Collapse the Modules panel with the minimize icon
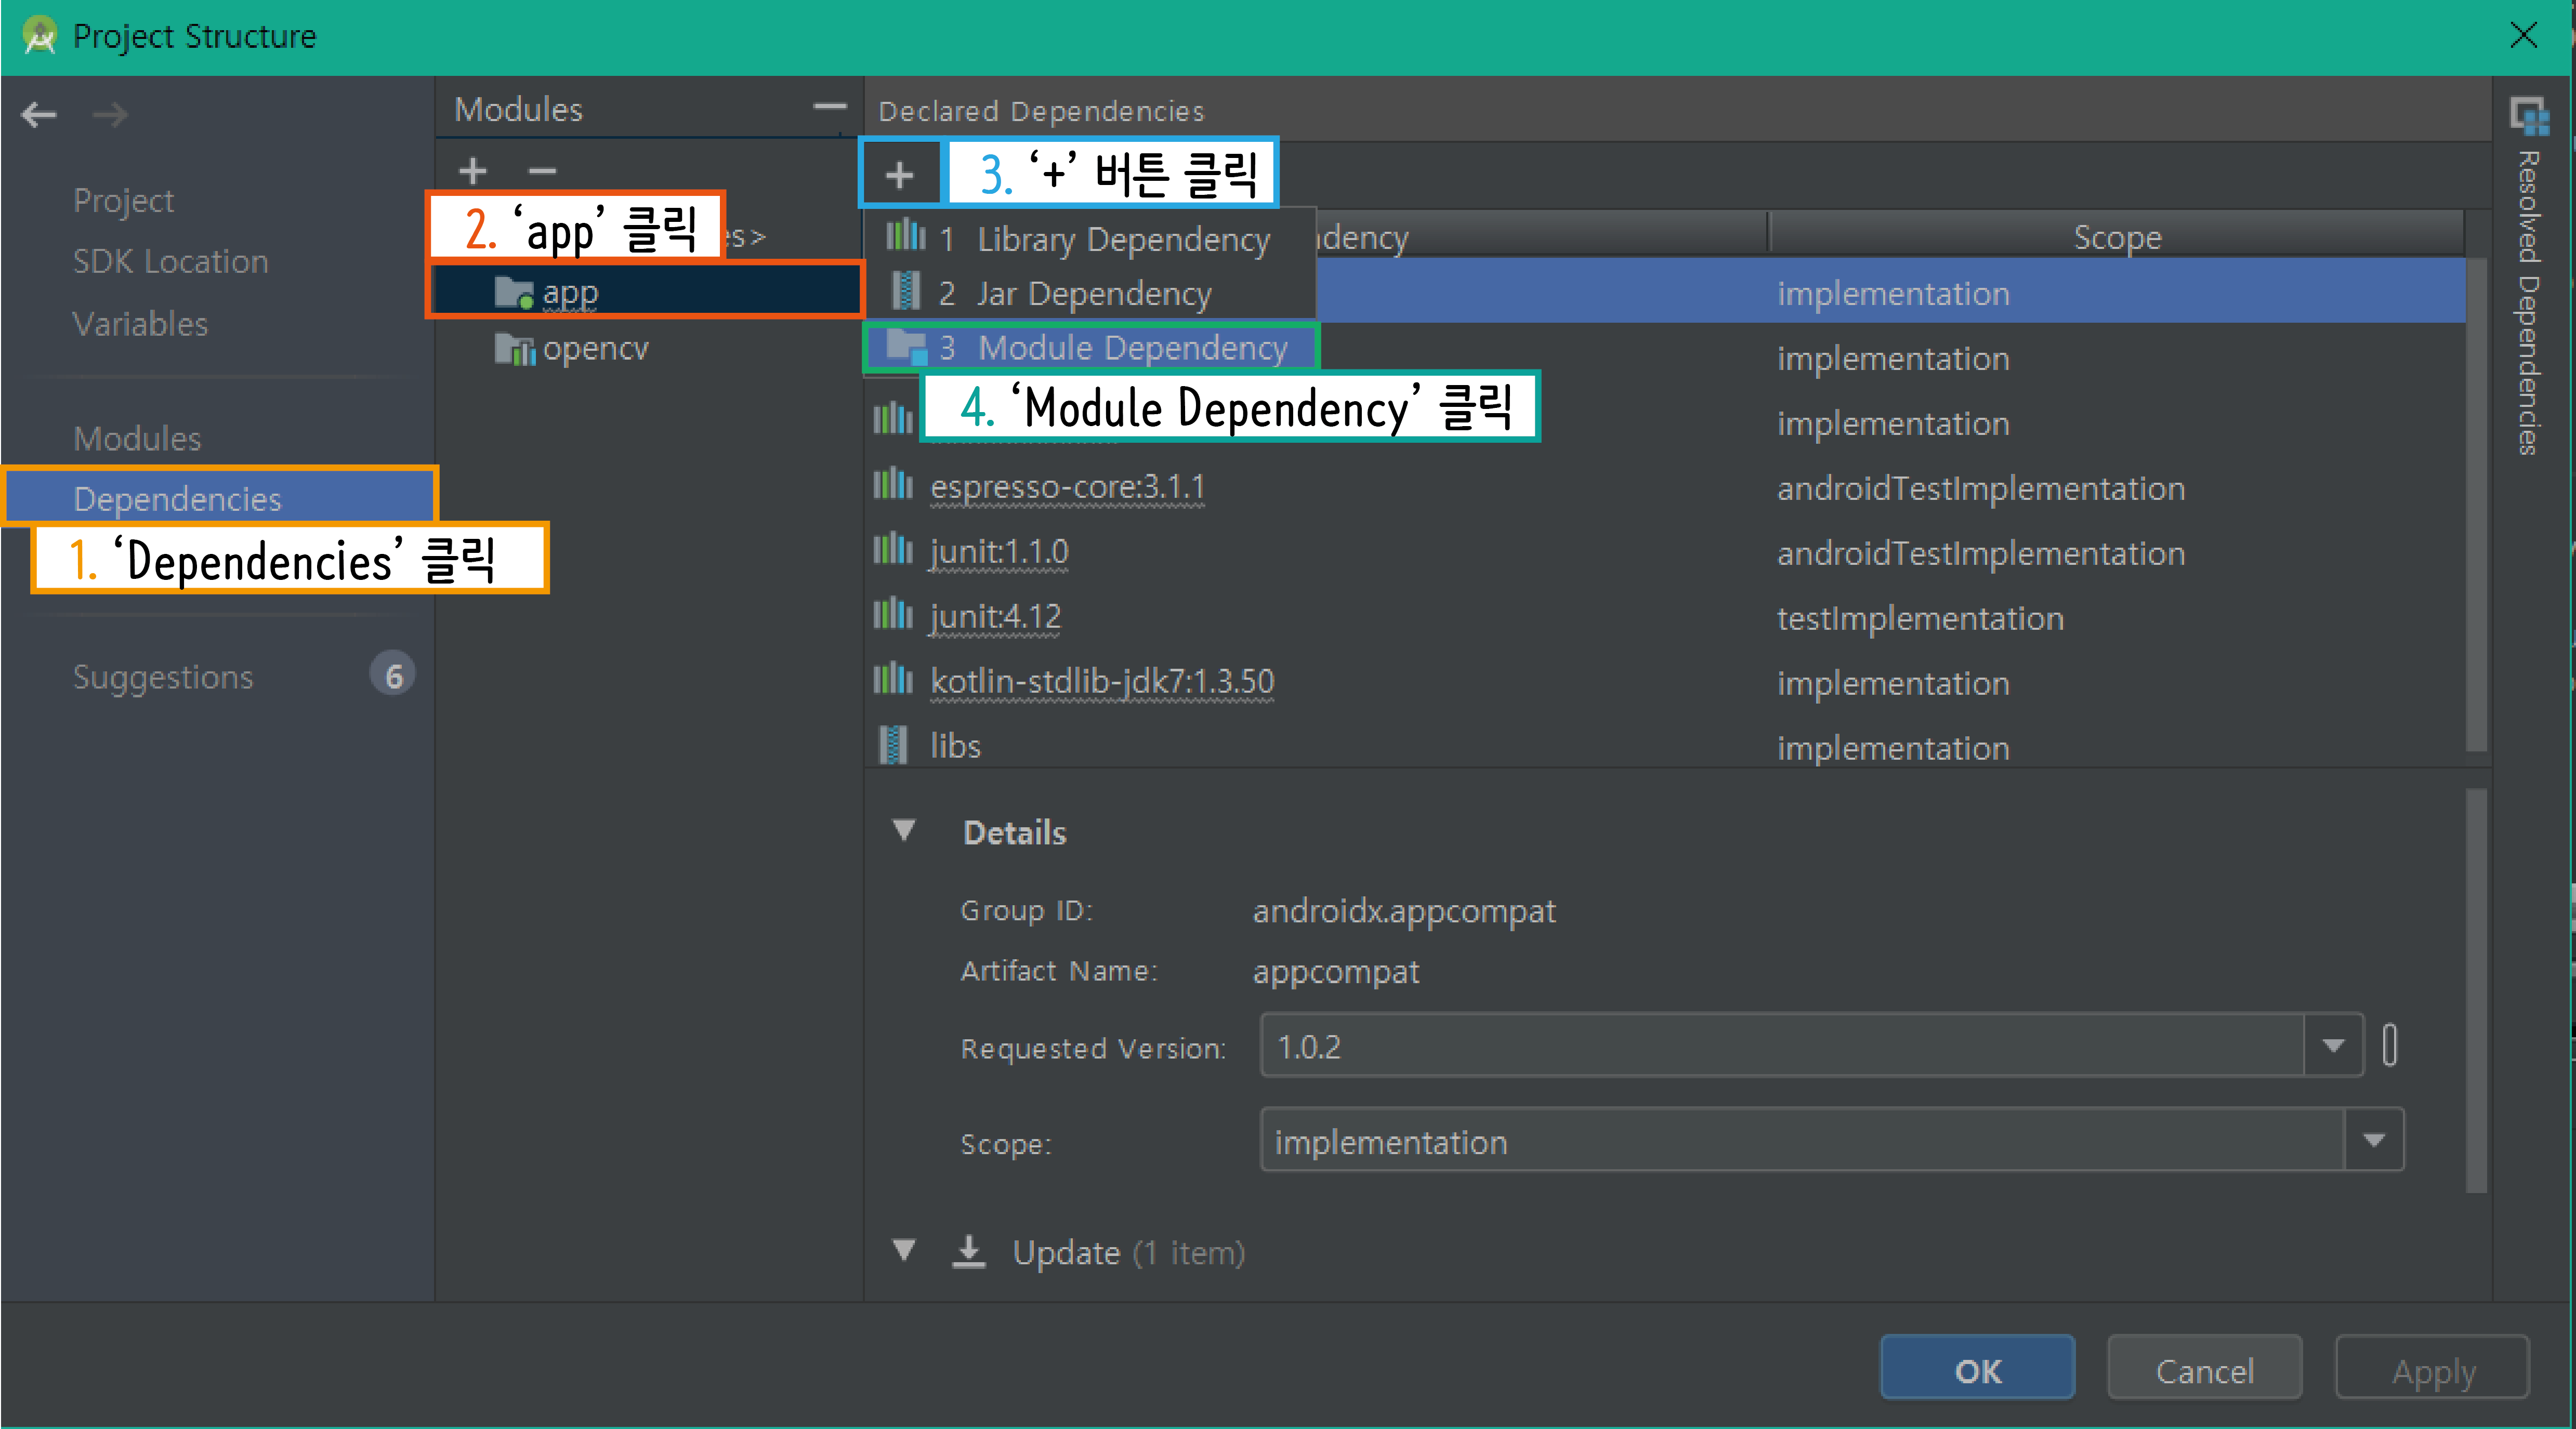Image resolution: width=2576 pixels, height=1429 pixels. [829, 107]
